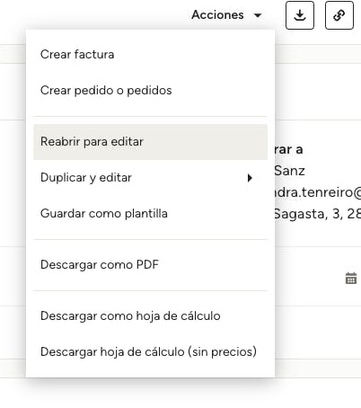Click the Acciones dropdown caret arrow
Screen dimensions: 361x408
coord(258,15)
